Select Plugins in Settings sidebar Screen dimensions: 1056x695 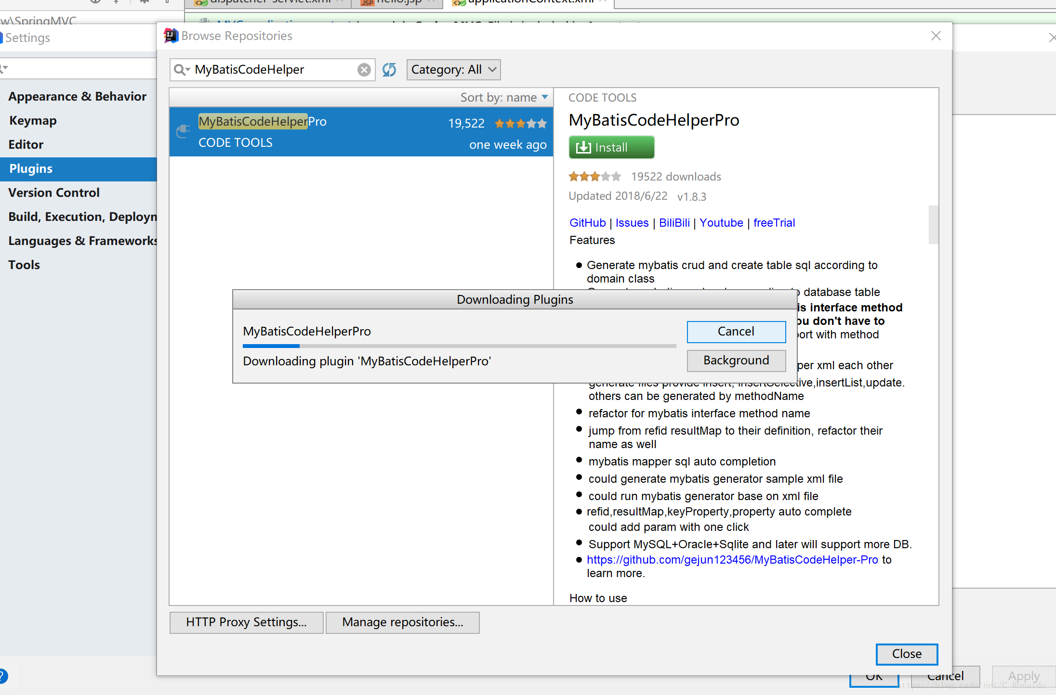(x=78, y=169)
